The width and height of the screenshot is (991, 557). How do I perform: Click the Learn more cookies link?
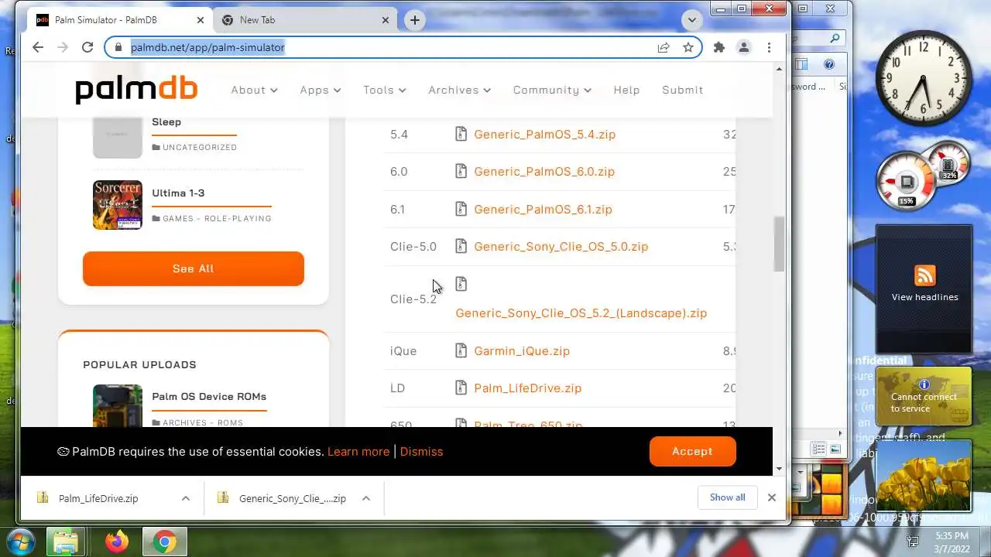pos(358,452)
